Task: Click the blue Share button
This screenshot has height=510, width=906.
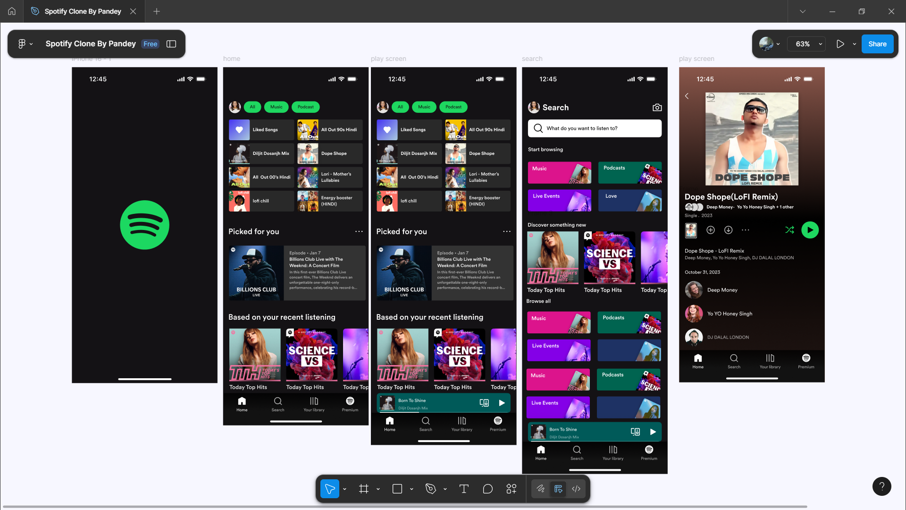Action: pos(877,44)
